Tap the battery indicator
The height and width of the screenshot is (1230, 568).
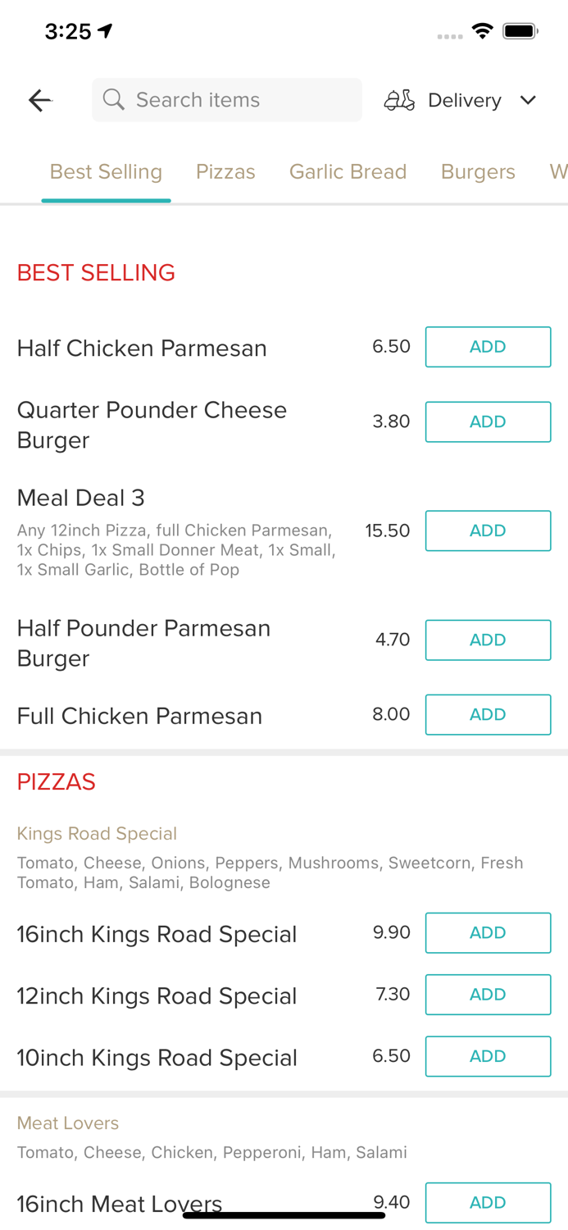pos(520,30)
